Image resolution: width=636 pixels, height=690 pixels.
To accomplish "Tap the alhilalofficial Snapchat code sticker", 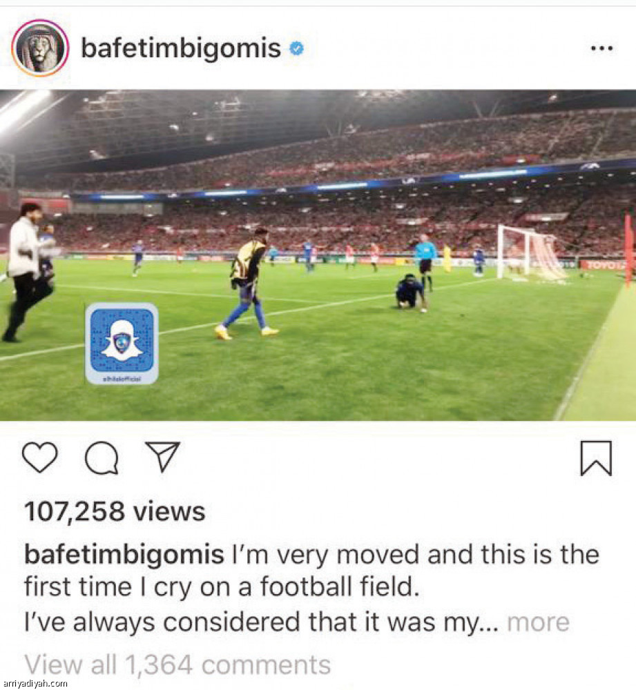I will pyautogui.click(x=122, y=343).
